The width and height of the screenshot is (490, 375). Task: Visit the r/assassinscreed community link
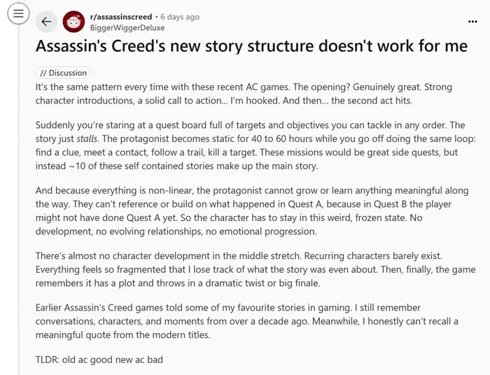click(x=121, y=17)
